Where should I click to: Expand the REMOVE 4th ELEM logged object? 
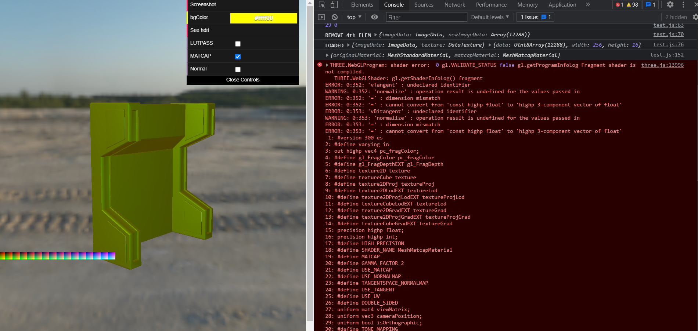(x=375, y=35)
